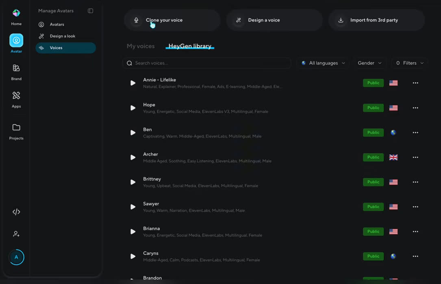
Task: Open the Filters dropdown
Action: pos(410,63)
